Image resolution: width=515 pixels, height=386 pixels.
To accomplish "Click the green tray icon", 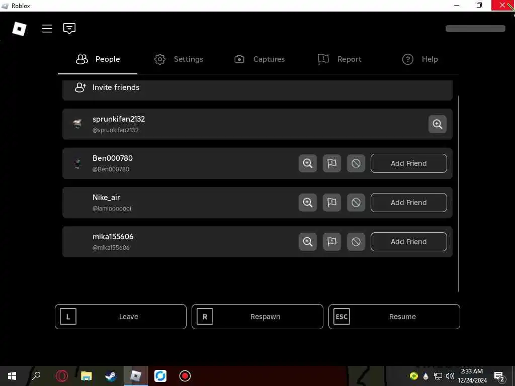I will click(413, 376).
